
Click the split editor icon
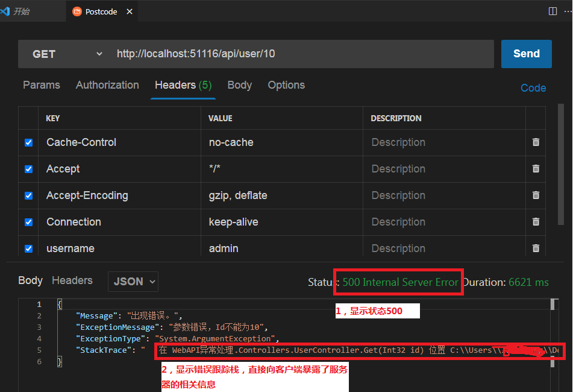[553, 11]
